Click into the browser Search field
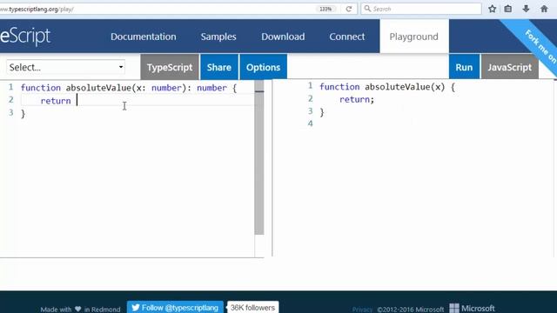The image size is (557, 313). 421,9
